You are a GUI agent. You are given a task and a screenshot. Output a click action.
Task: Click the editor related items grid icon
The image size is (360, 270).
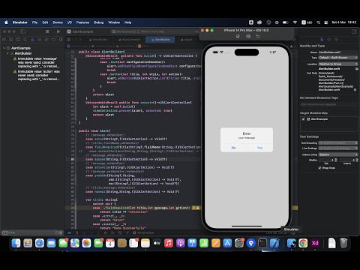pyautogui.click(x=68, y=40)
